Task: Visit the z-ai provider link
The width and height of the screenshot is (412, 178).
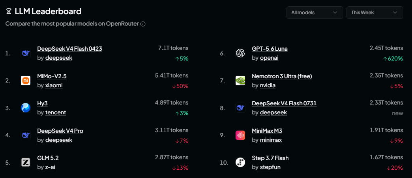Action: tap(50, 167)
